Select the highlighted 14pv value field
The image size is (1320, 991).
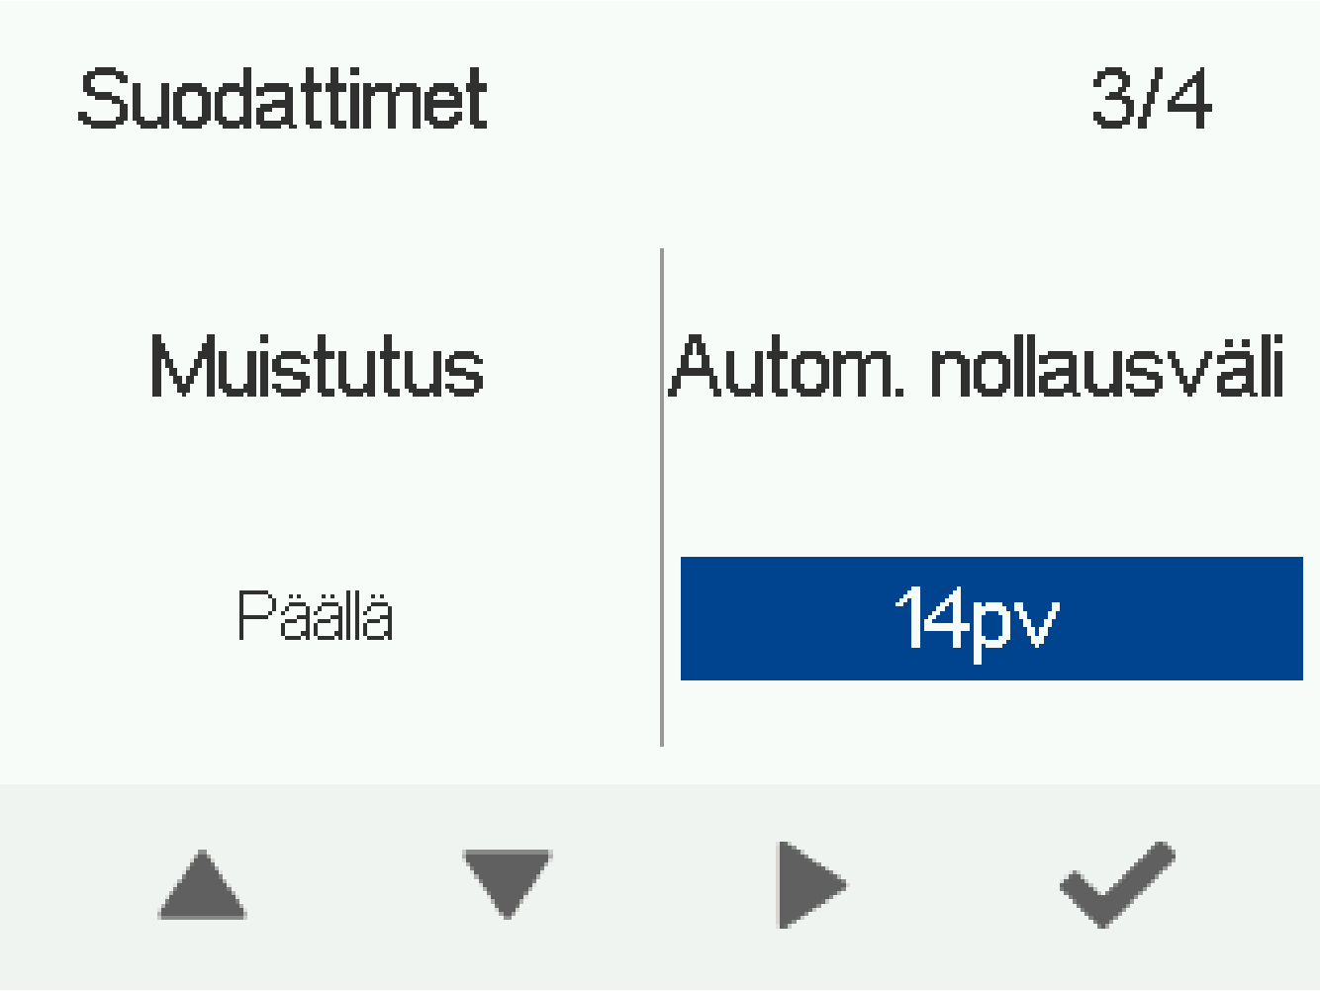coord(990,618)
